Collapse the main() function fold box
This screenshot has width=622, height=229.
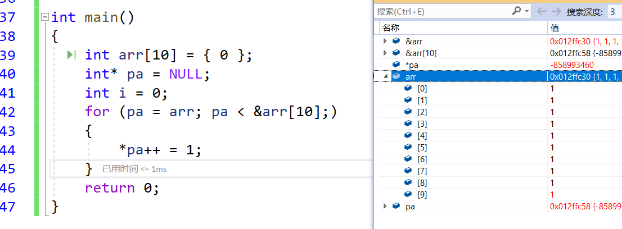pyautogui.click(x=45, y=17)
